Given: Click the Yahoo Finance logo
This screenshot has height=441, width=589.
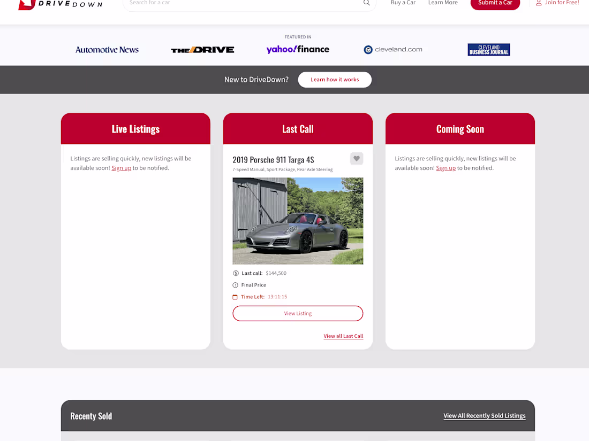Looking at the screenshot, I should pos(298,49).
